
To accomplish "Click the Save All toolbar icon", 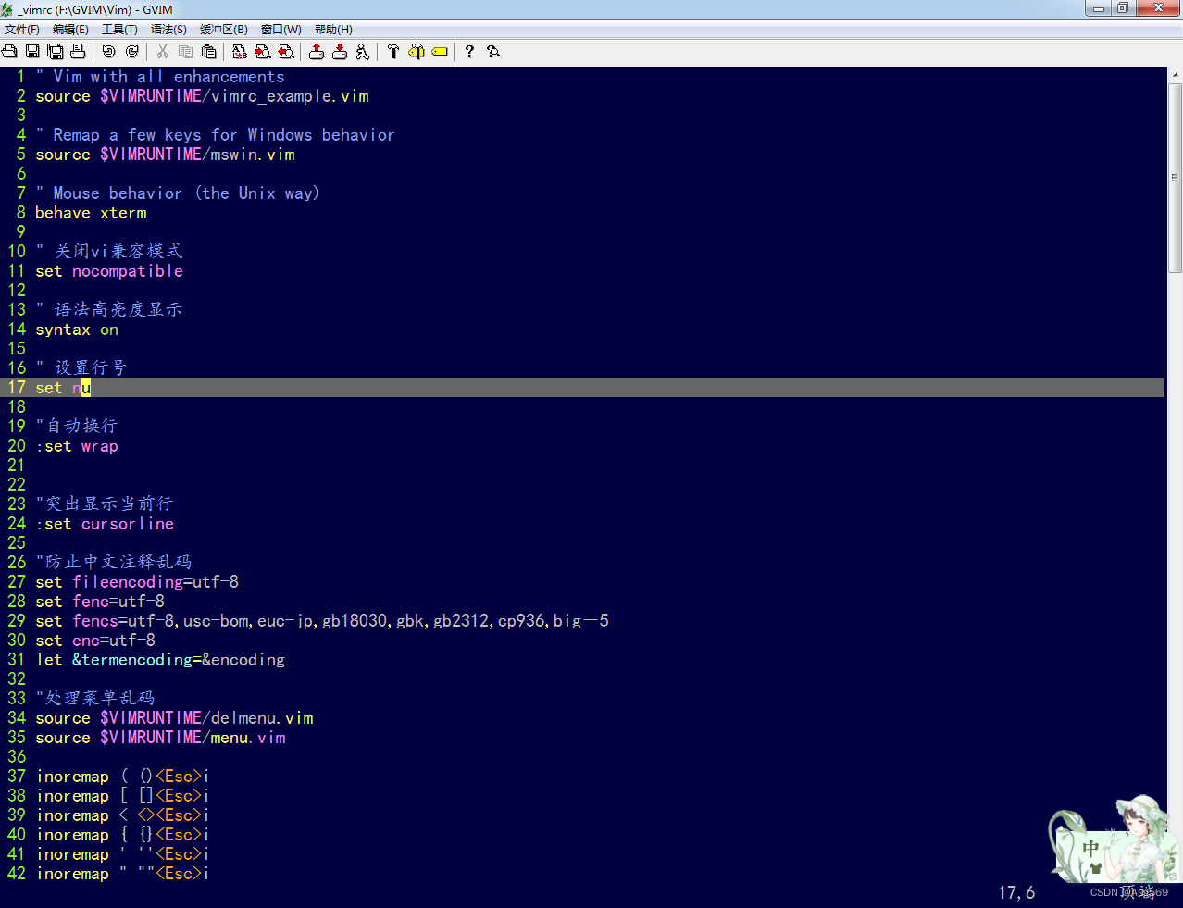I will click(55, 51).
